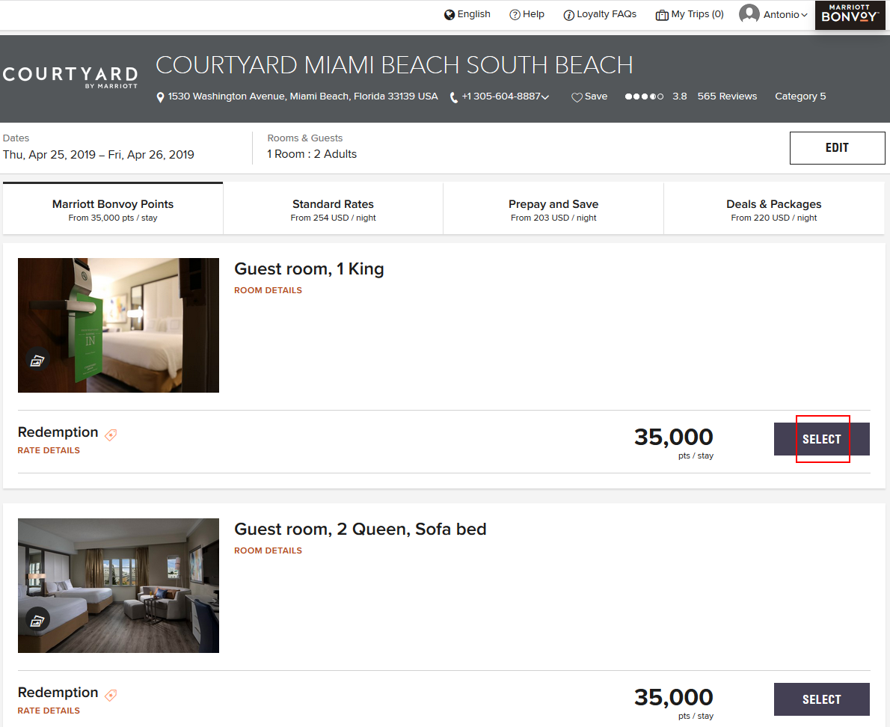Viewport: 890px width, 727px height.
Task: Switch to the Prepay and Save tab
Action: tap(553, 209)
